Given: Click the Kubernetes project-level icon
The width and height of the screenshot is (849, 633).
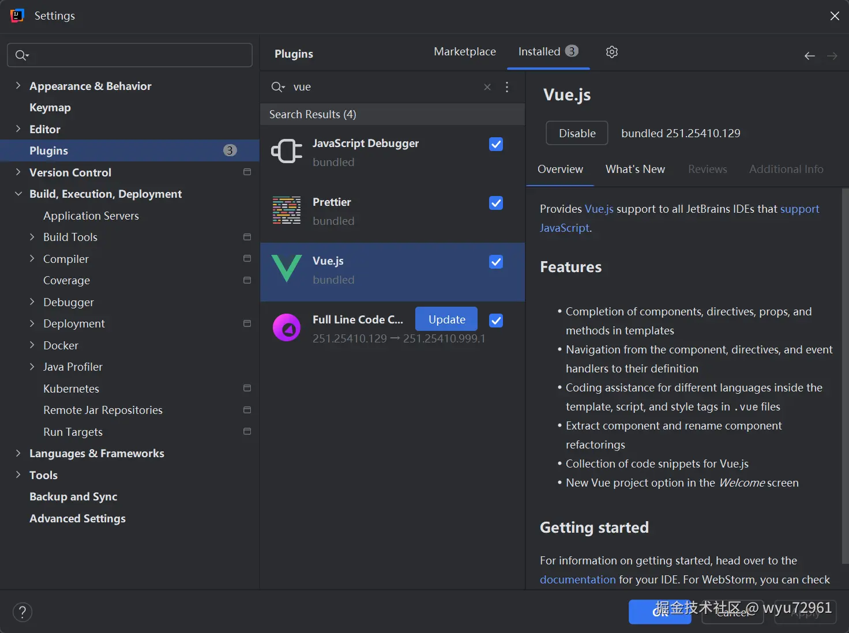Looking at the screenshot, I should click(x=247, y=388).
